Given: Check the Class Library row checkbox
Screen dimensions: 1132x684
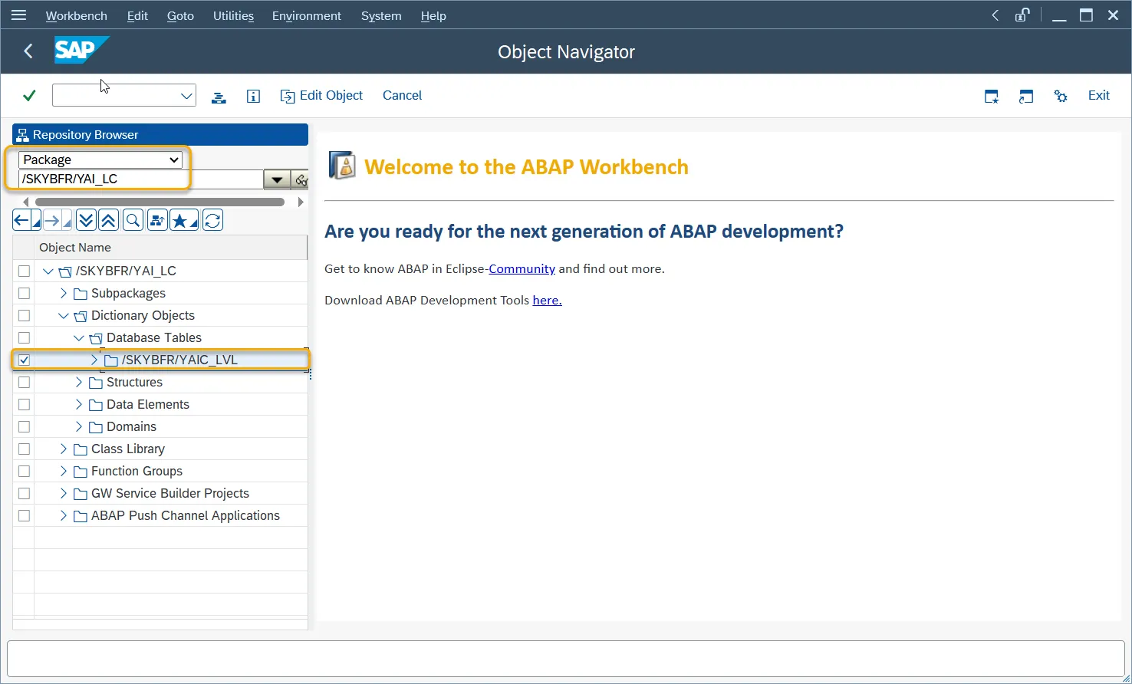Looking at the screenshot, I should click(24, 449).
